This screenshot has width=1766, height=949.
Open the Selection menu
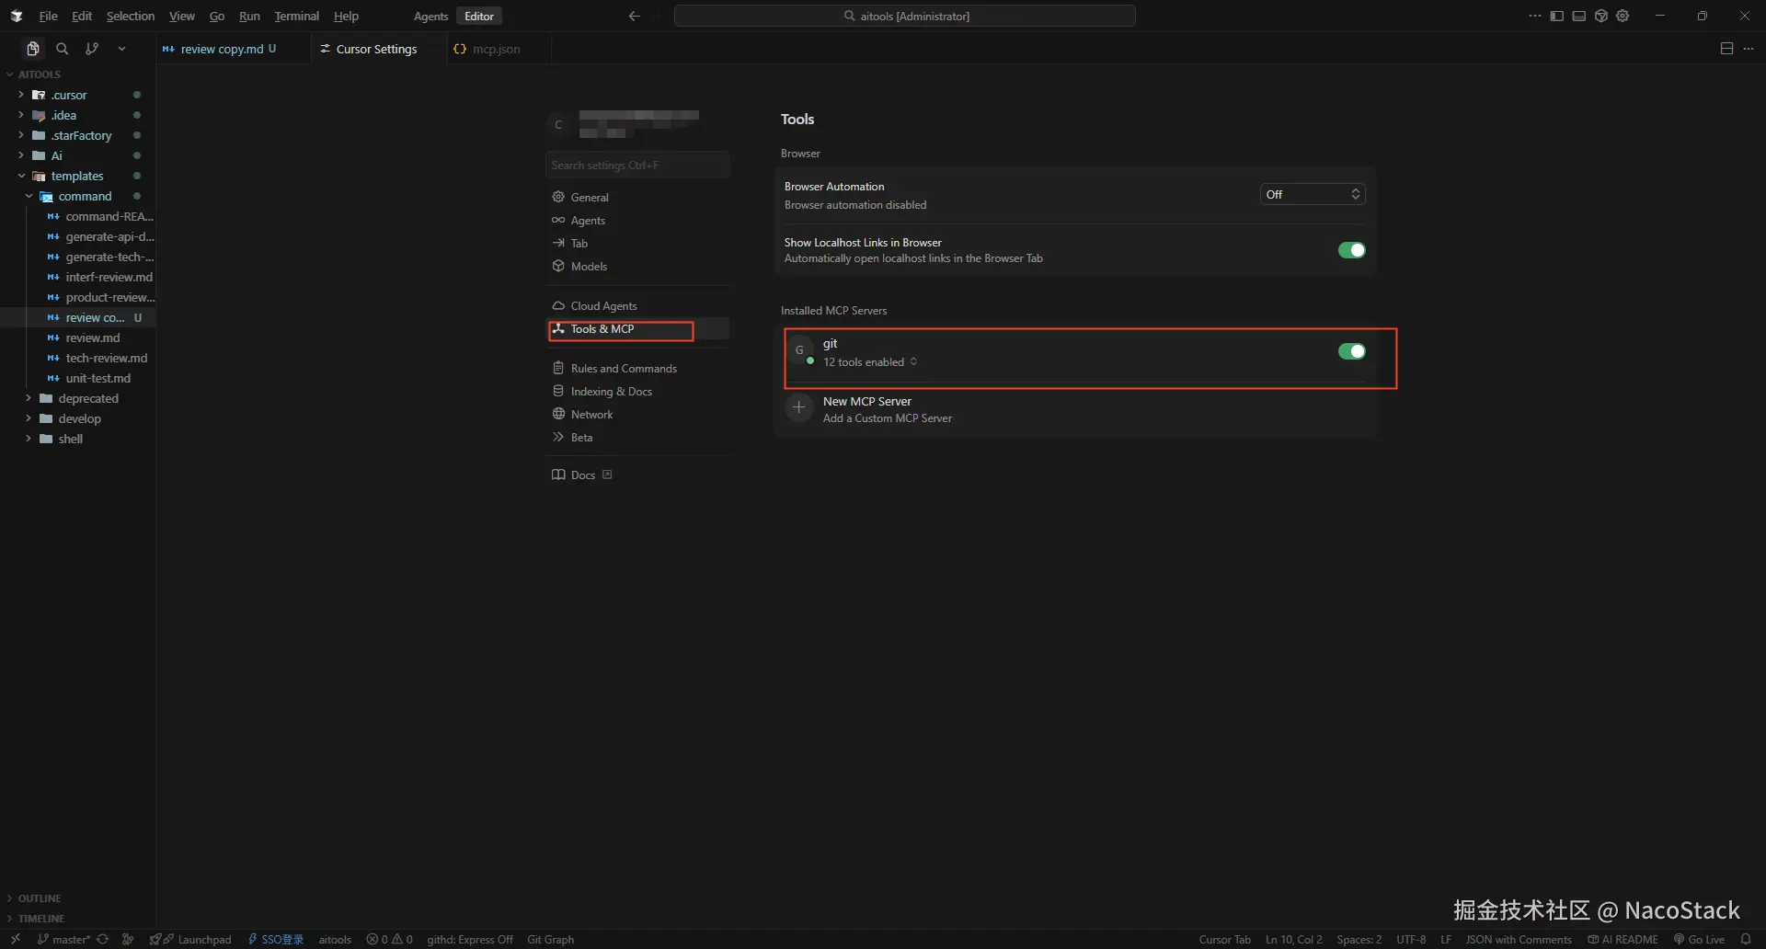pos(131,16)
